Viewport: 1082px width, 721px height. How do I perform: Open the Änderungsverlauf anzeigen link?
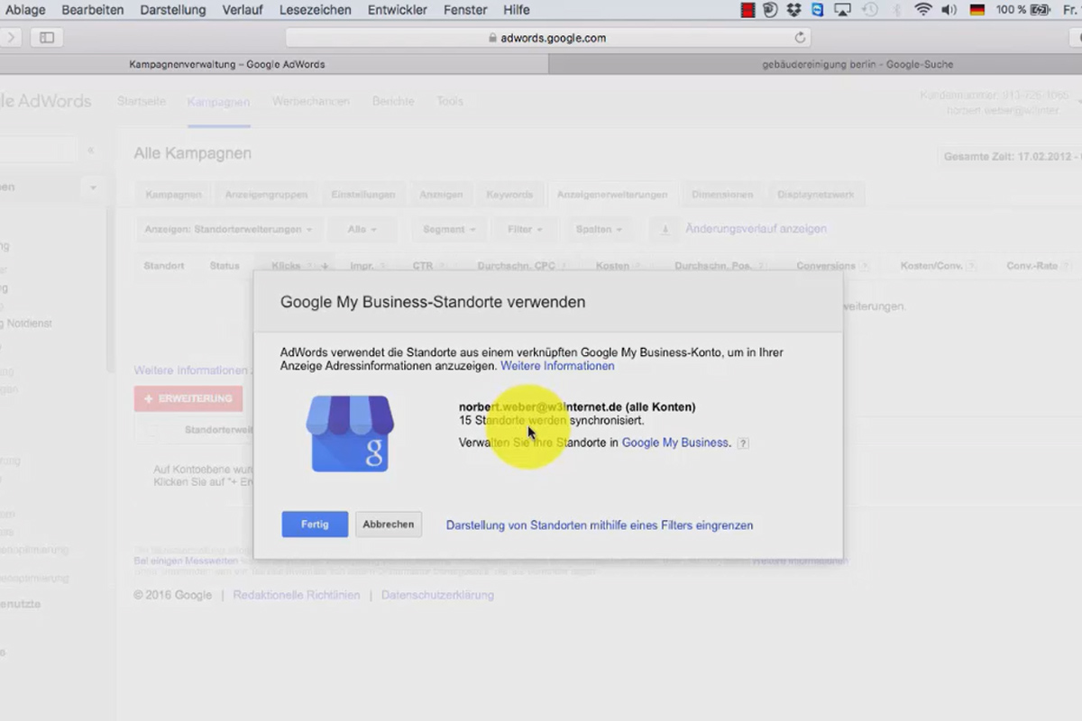(756, 229)
